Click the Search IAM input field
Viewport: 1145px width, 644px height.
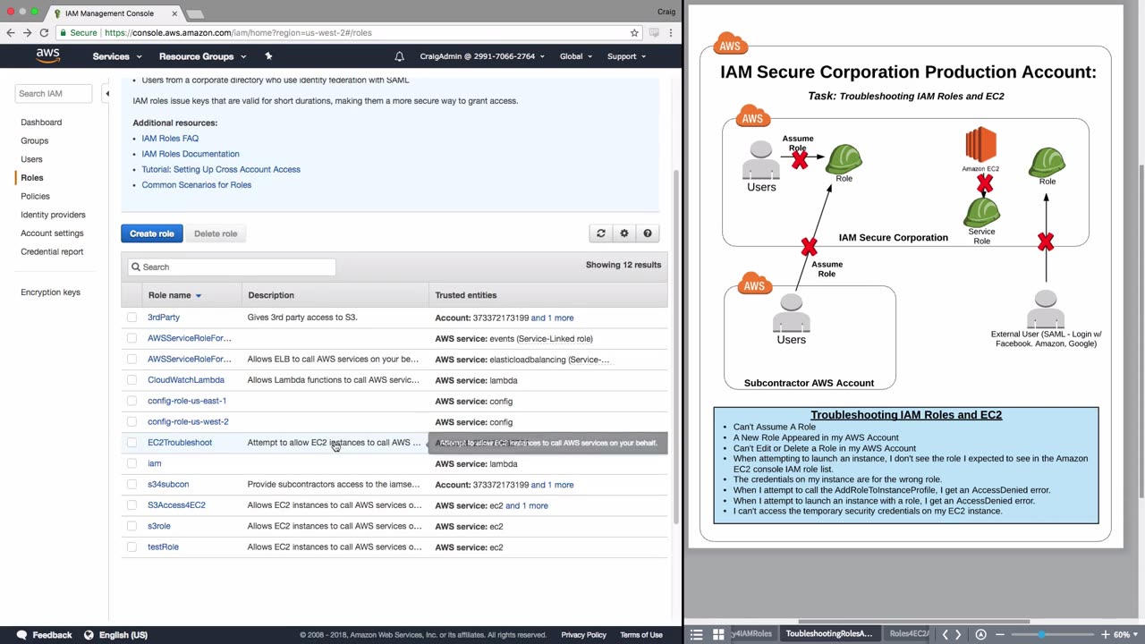point(53,93)
